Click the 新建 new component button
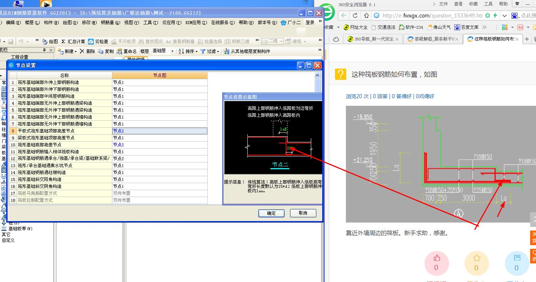The width and height of the screenshot is (536, 282). tap(65, 51)
